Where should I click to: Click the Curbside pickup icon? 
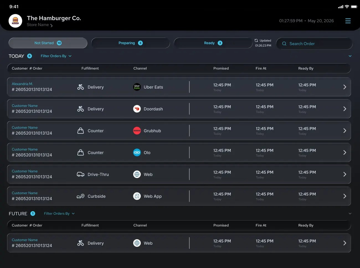(81, 196)
